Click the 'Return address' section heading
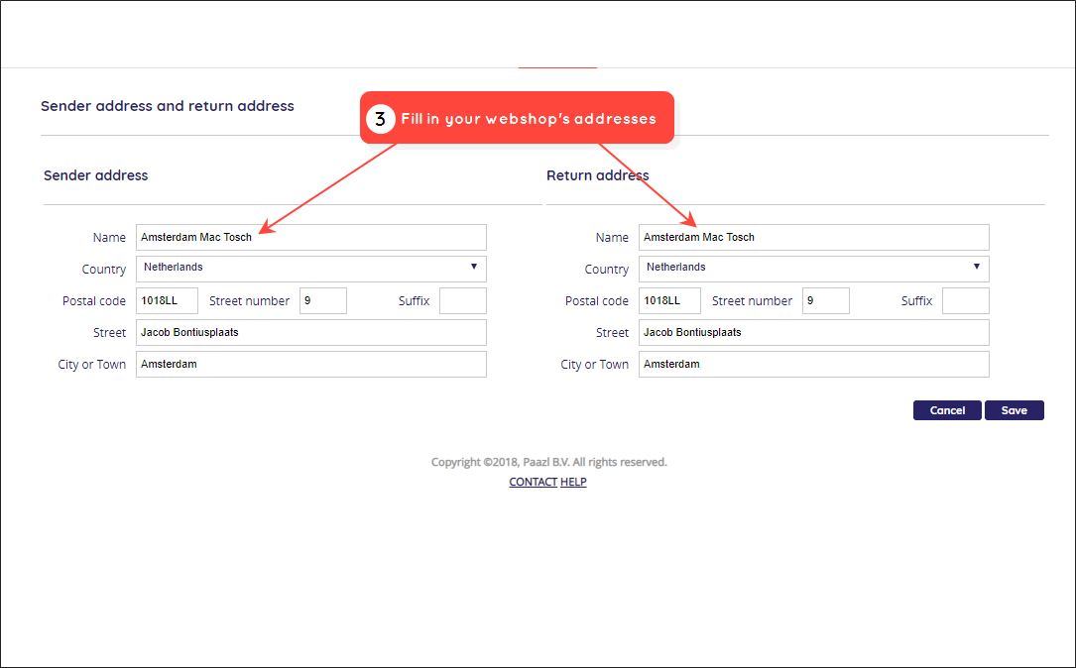The image size is (1076, 668). [598, 175]
